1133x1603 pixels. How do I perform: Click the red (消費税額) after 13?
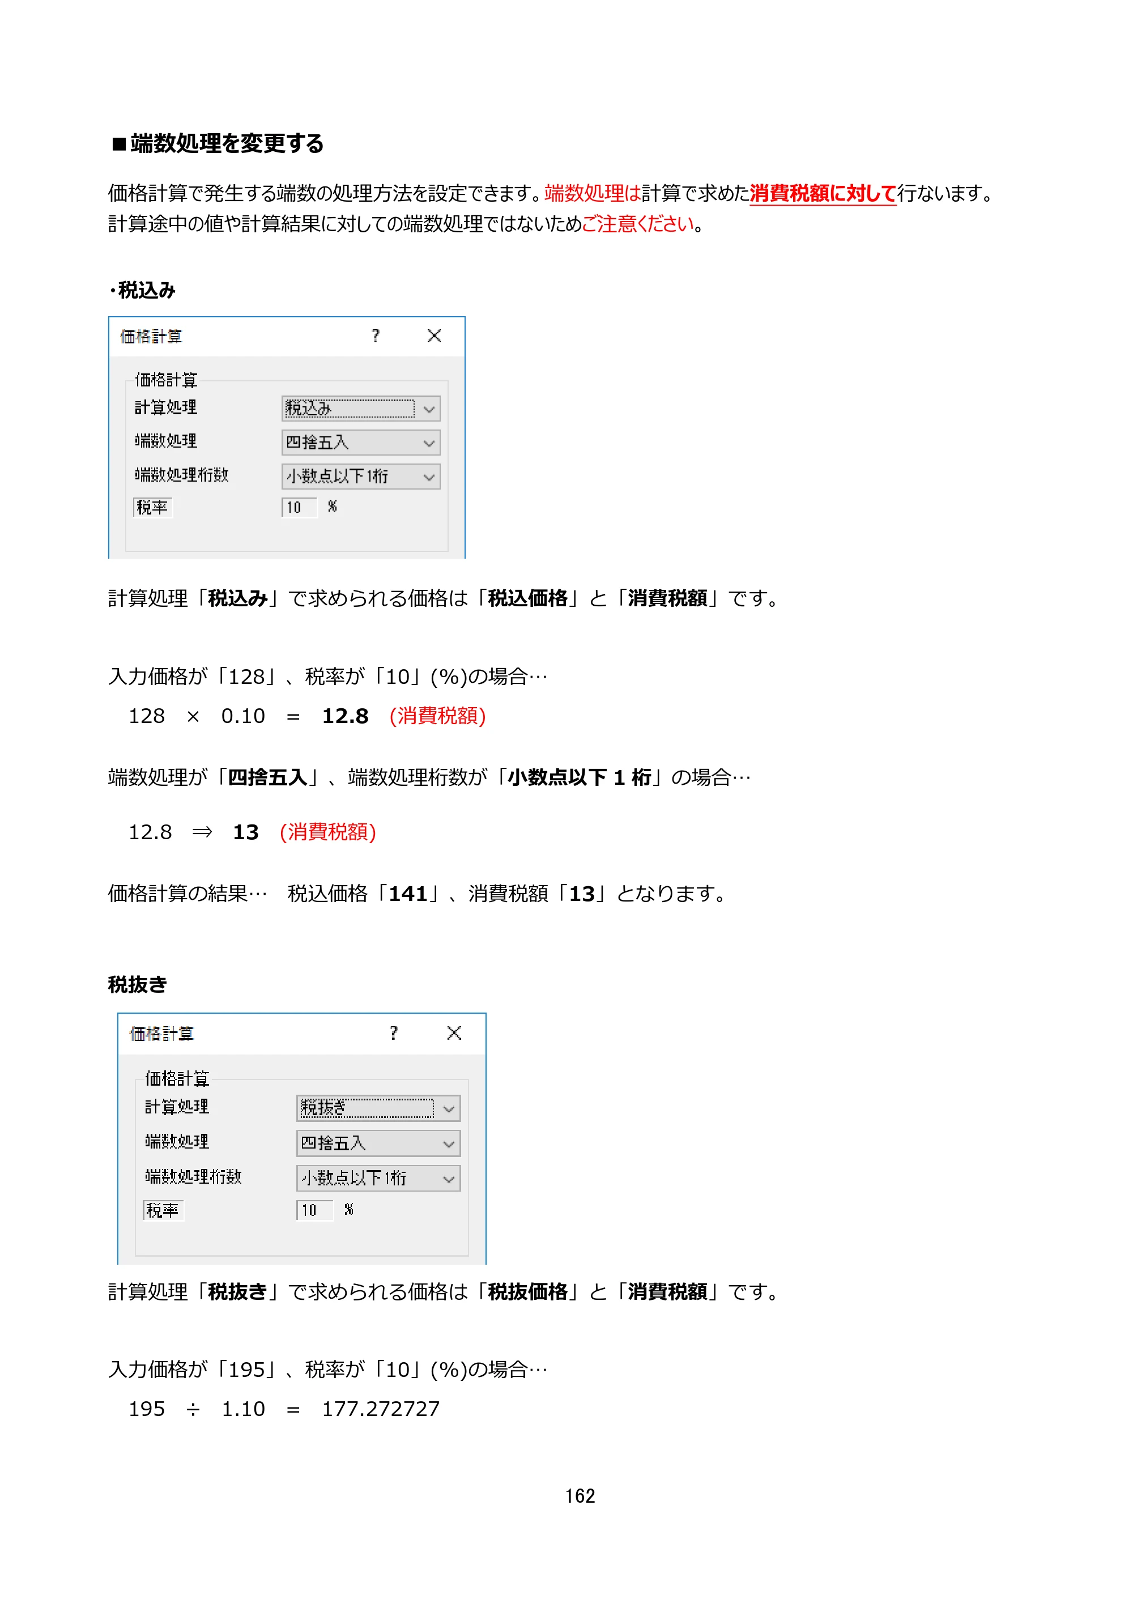(328, 832)
